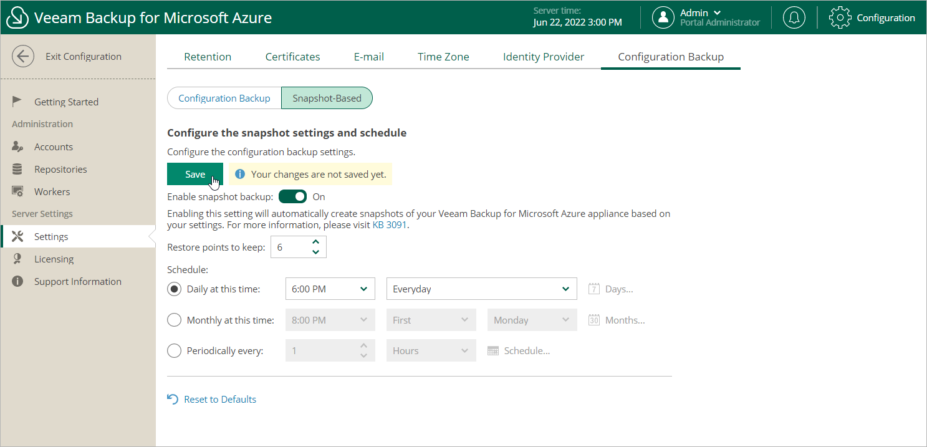Open the Time Zone tab
Image resolution: width=927 pixels, height=447 pixels.
pos(443,57)
